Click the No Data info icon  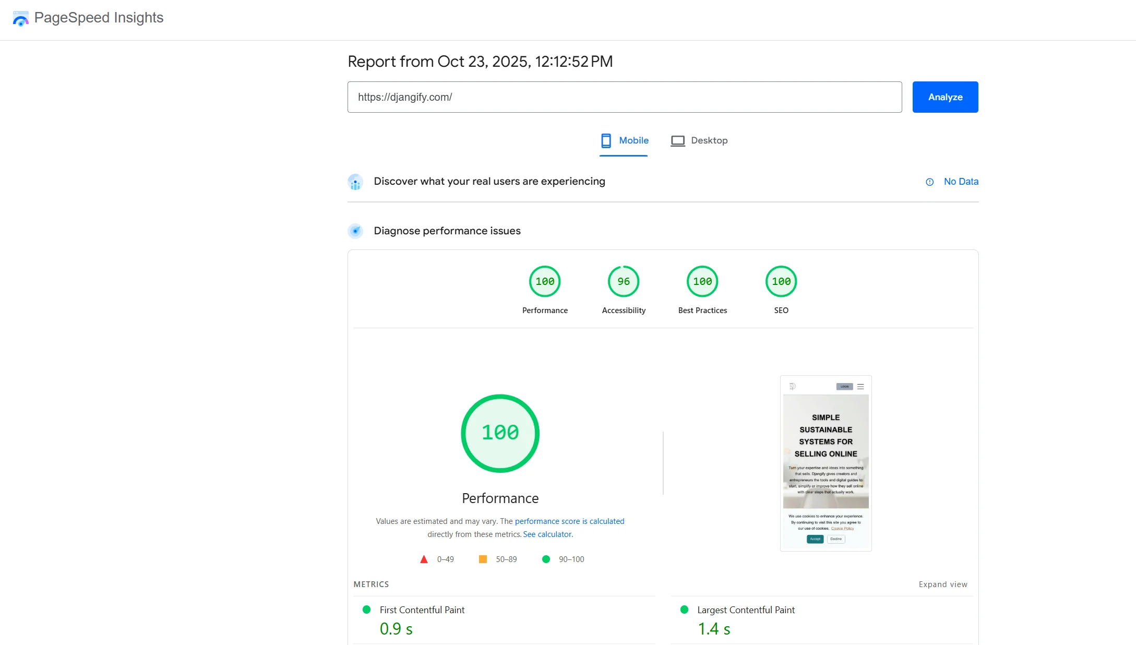[x=929, y=182]
